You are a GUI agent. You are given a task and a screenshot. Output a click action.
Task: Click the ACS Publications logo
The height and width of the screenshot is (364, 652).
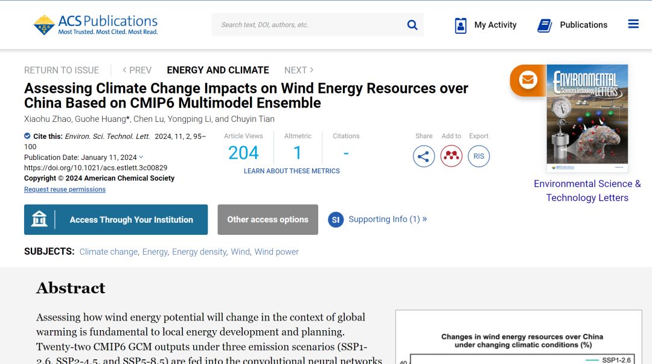coord(95,25)
